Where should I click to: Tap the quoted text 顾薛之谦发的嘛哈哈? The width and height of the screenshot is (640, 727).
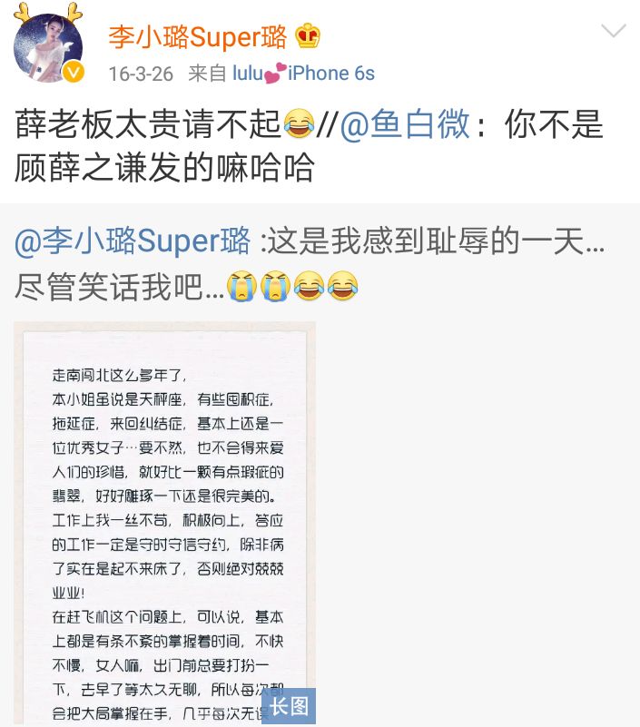tap(164, 167)
